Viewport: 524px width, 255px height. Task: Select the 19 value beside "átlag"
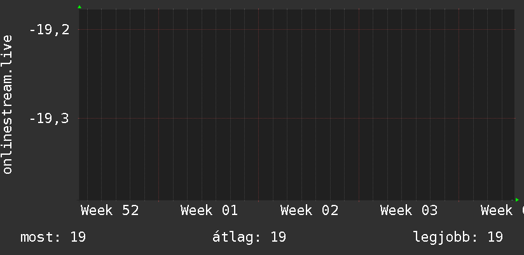[x=278, y=237]
